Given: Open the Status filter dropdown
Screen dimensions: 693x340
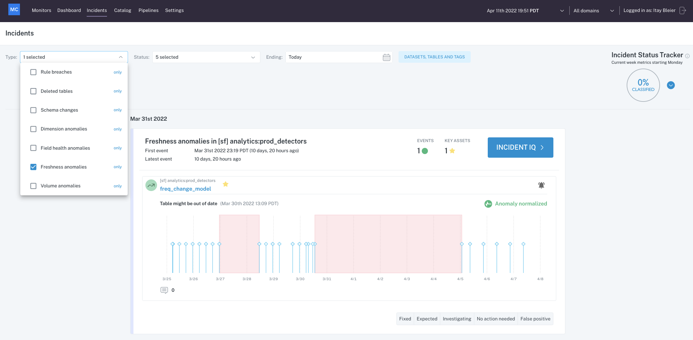Looking at the screenshot, I should (206, 57).
